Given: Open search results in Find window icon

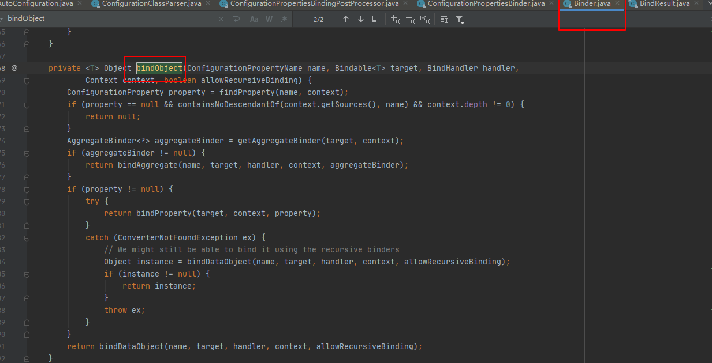Looking at the screenshot, I should tap(376, 19).
